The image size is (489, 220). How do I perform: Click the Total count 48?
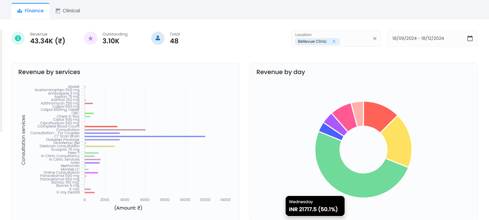174,41
